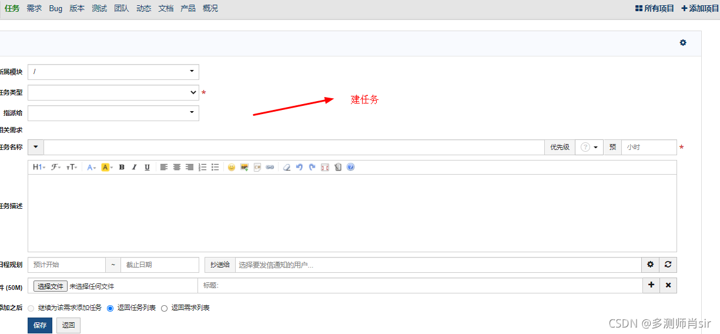Insert an image into description
This screenshot has height=334, width=720.
coord(245,168)
